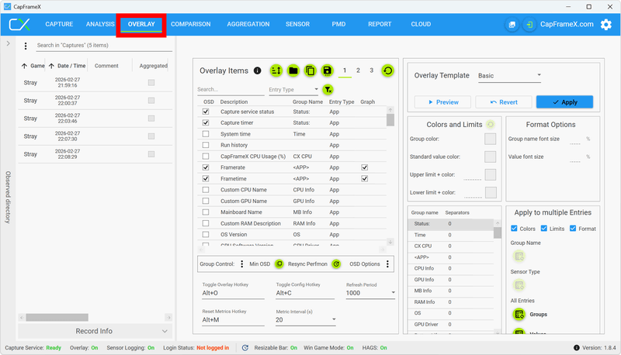621x355 pixels.
Task: Click the Apply button
Action: coord(564,102)
